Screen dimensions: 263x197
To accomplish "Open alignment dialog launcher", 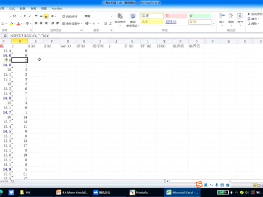I will coord(81,30).
